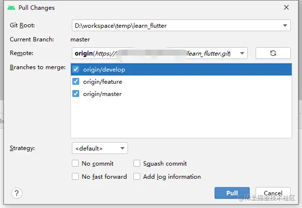Click the refresh remote branches icon
The height and width of the screenshot is (208, 302).
tap(273, 53)
